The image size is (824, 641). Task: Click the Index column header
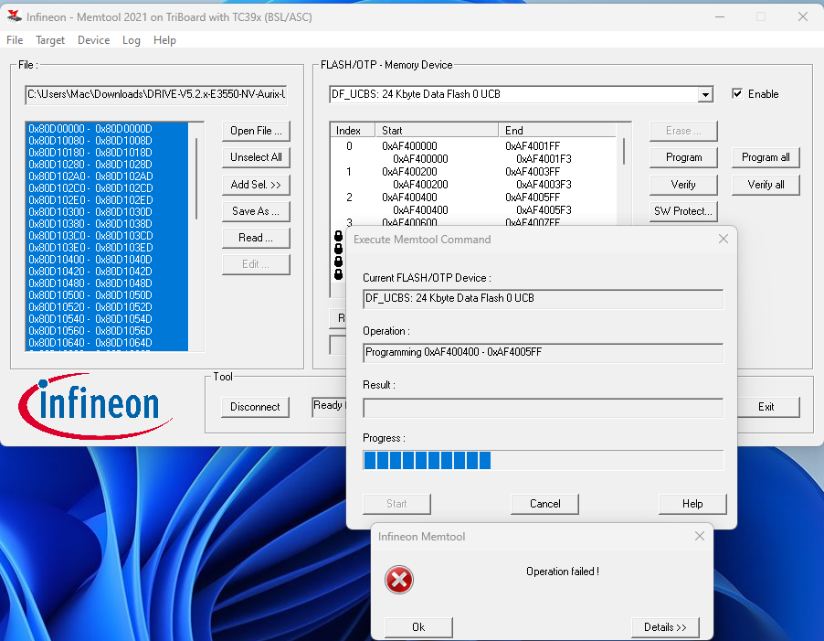352,130
